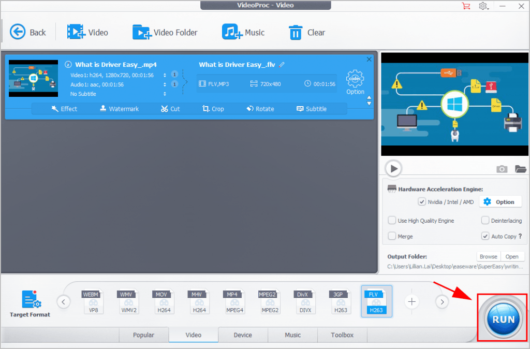Take a snapshot with camera icon

pyautogui.click(x=502, y=169)
